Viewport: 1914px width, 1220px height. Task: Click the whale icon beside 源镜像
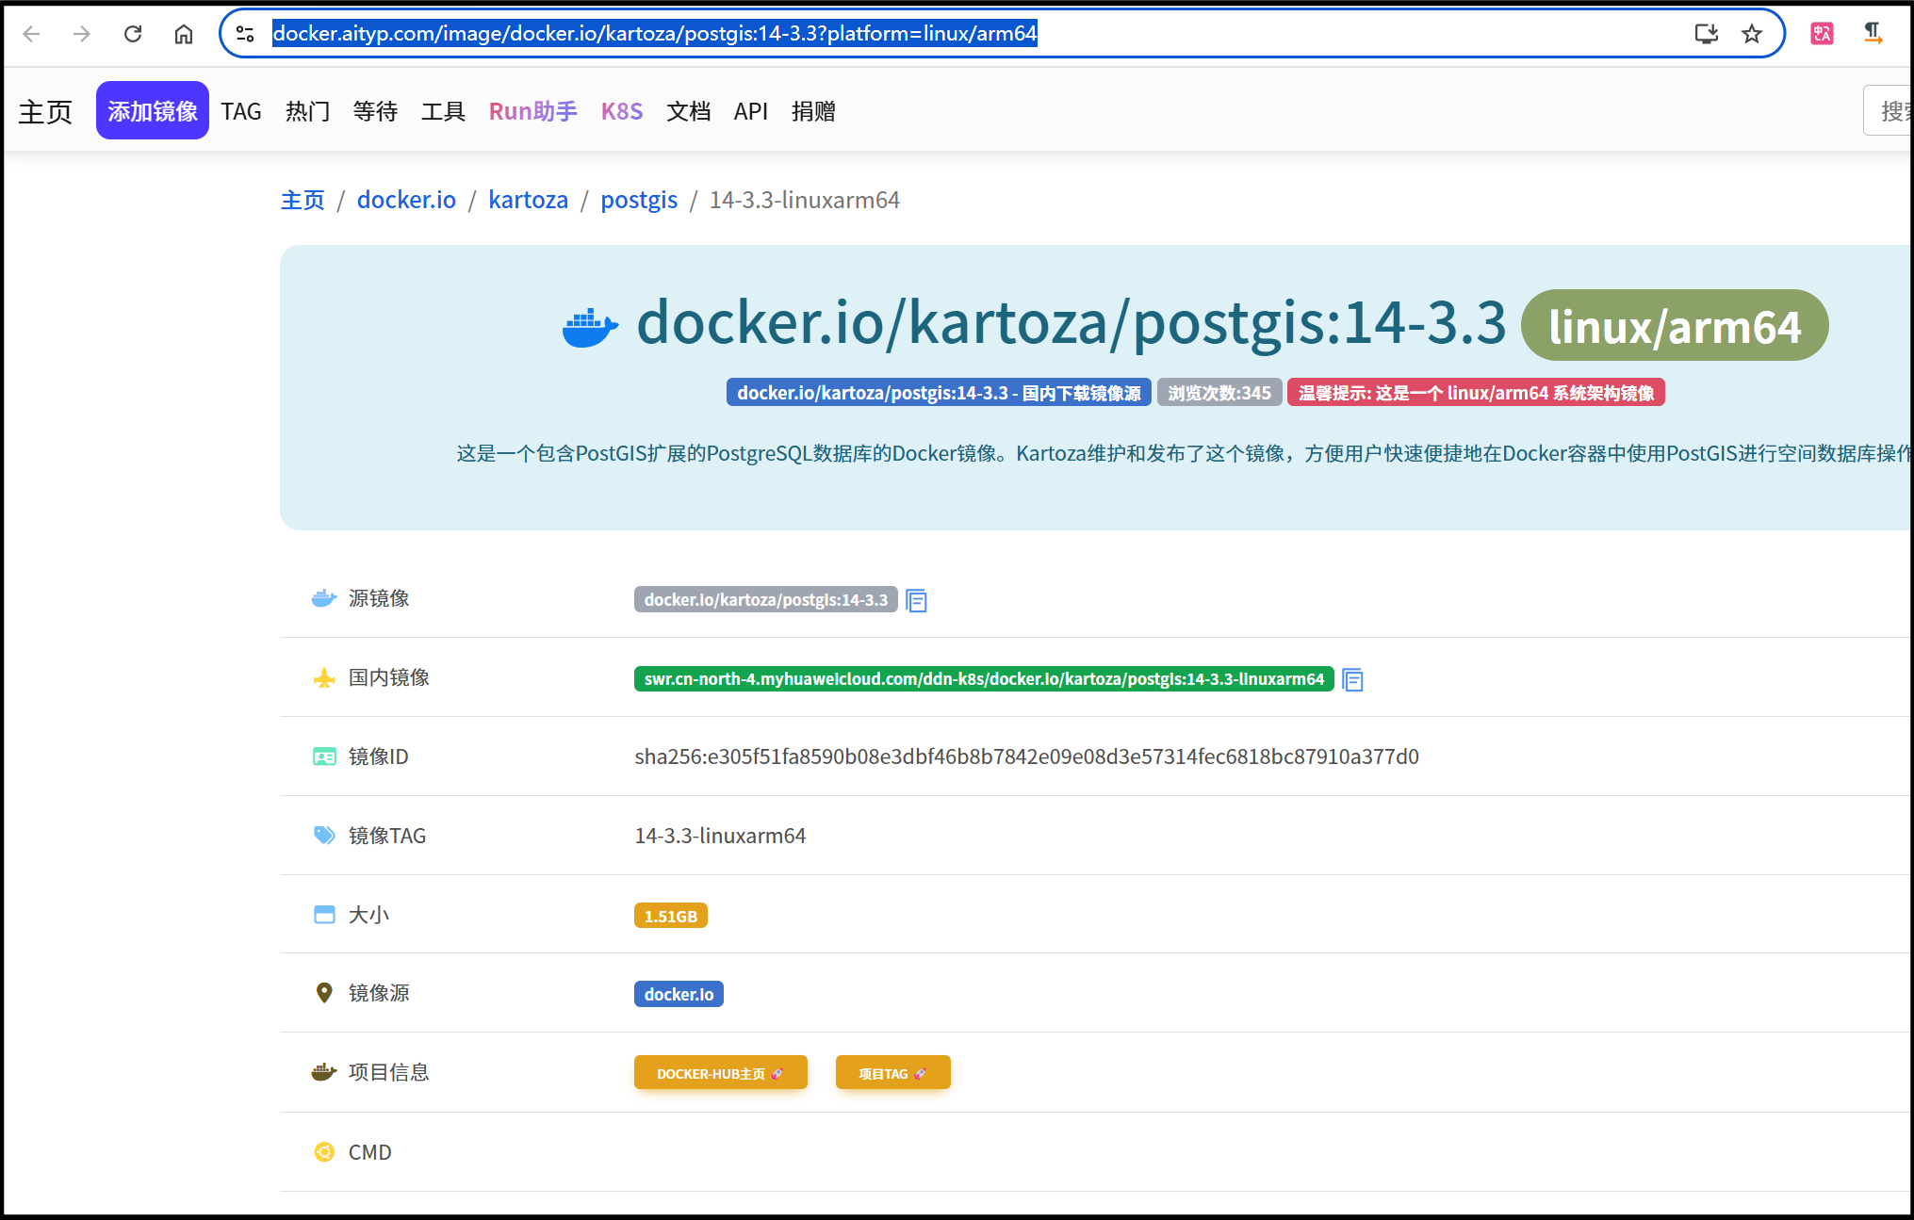click(x=324, y=598)
